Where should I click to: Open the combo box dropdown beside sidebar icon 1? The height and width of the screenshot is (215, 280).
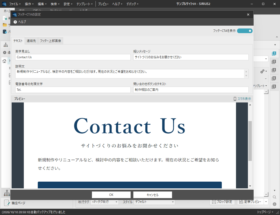(x=266, y=59)
